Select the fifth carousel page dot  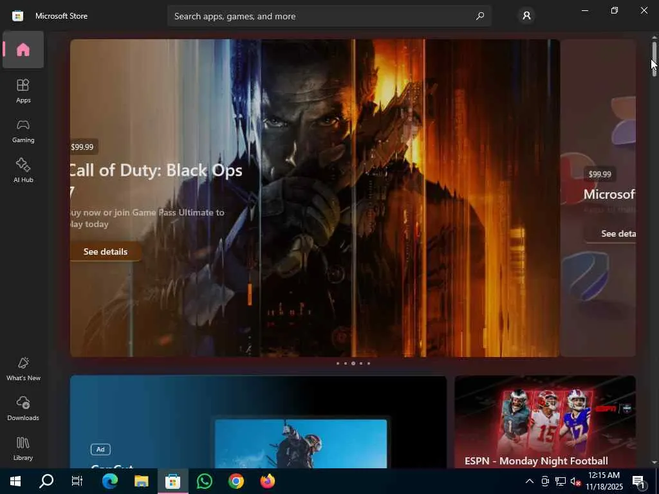pos(369,363)
